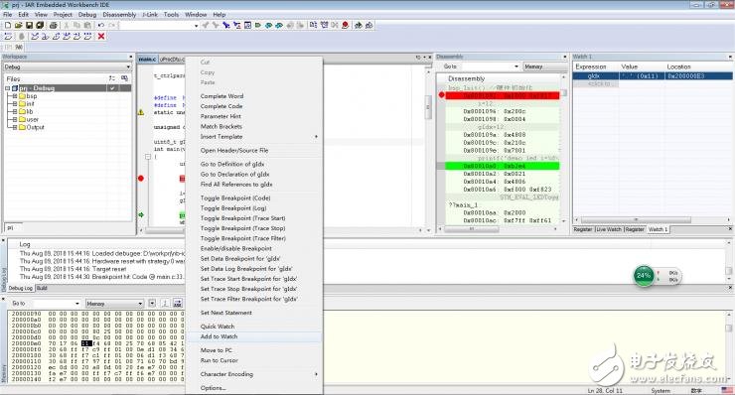Toggle checkmark column on prj - Debug row
Screen dimensions: 735x395
(x=112, y=88)
